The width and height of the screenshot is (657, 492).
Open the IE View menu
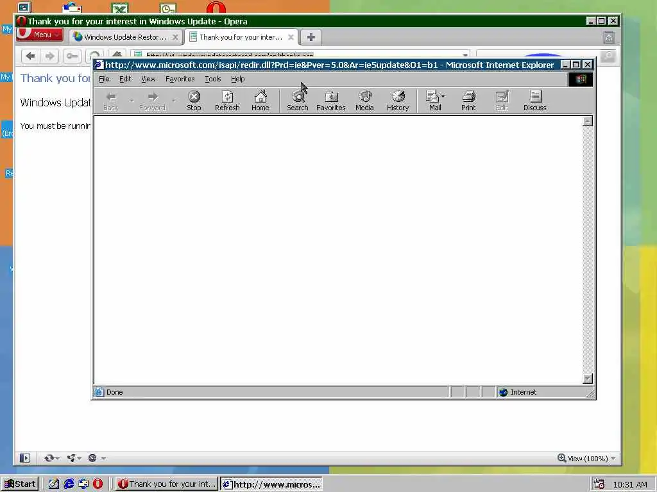(148, 79)
